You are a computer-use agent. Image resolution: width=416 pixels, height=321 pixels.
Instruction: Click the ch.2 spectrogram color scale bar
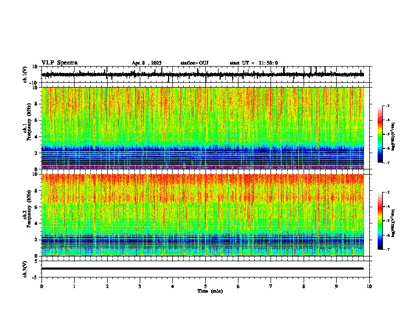(380, 221)
